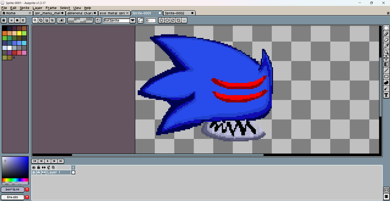The height and width of the screenshot is (201, 390).
Task: Toggle the first symmetry option icon
Action: coord(161,20)
